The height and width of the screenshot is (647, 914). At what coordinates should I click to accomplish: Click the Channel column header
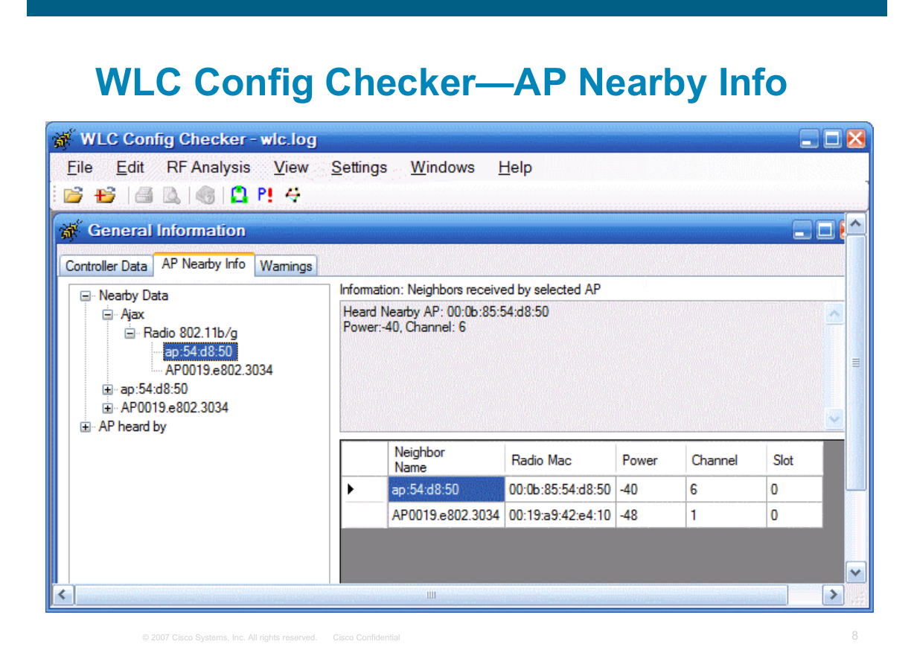click(726, 459)
